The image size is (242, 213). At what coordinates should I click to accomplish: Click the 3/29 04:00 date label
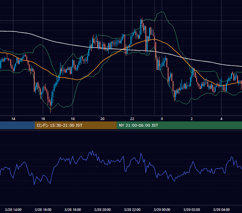(221, 209)
